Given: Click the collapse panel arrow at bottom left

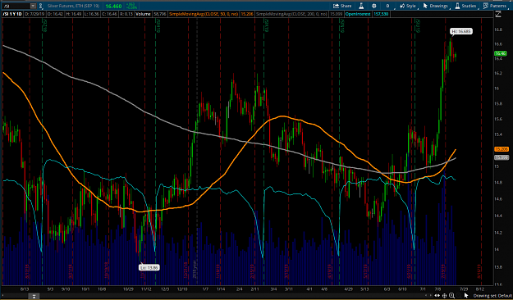Looking at the screenshot, I should tap(34, 296).
